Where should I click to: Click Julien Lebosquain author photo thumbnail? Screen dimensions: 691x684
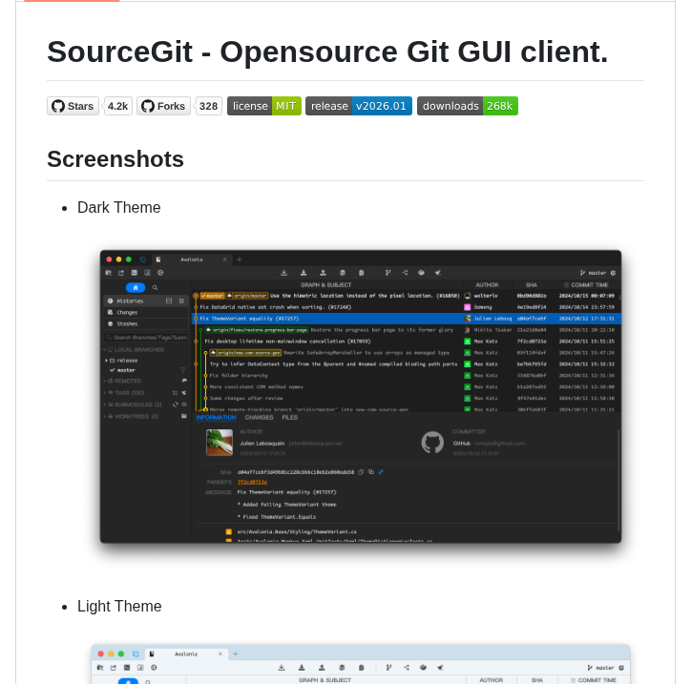220,443
